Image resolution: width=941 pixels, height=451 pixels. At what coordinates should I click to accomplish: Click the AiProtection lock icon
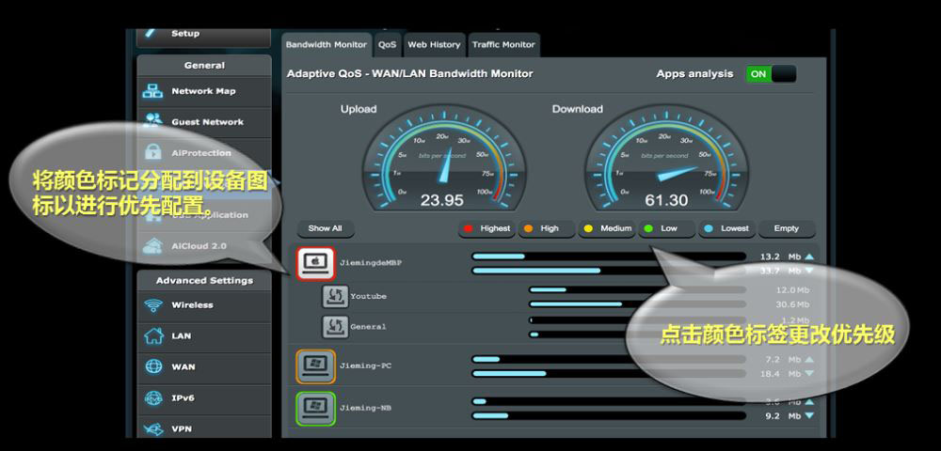coord(153,153)
